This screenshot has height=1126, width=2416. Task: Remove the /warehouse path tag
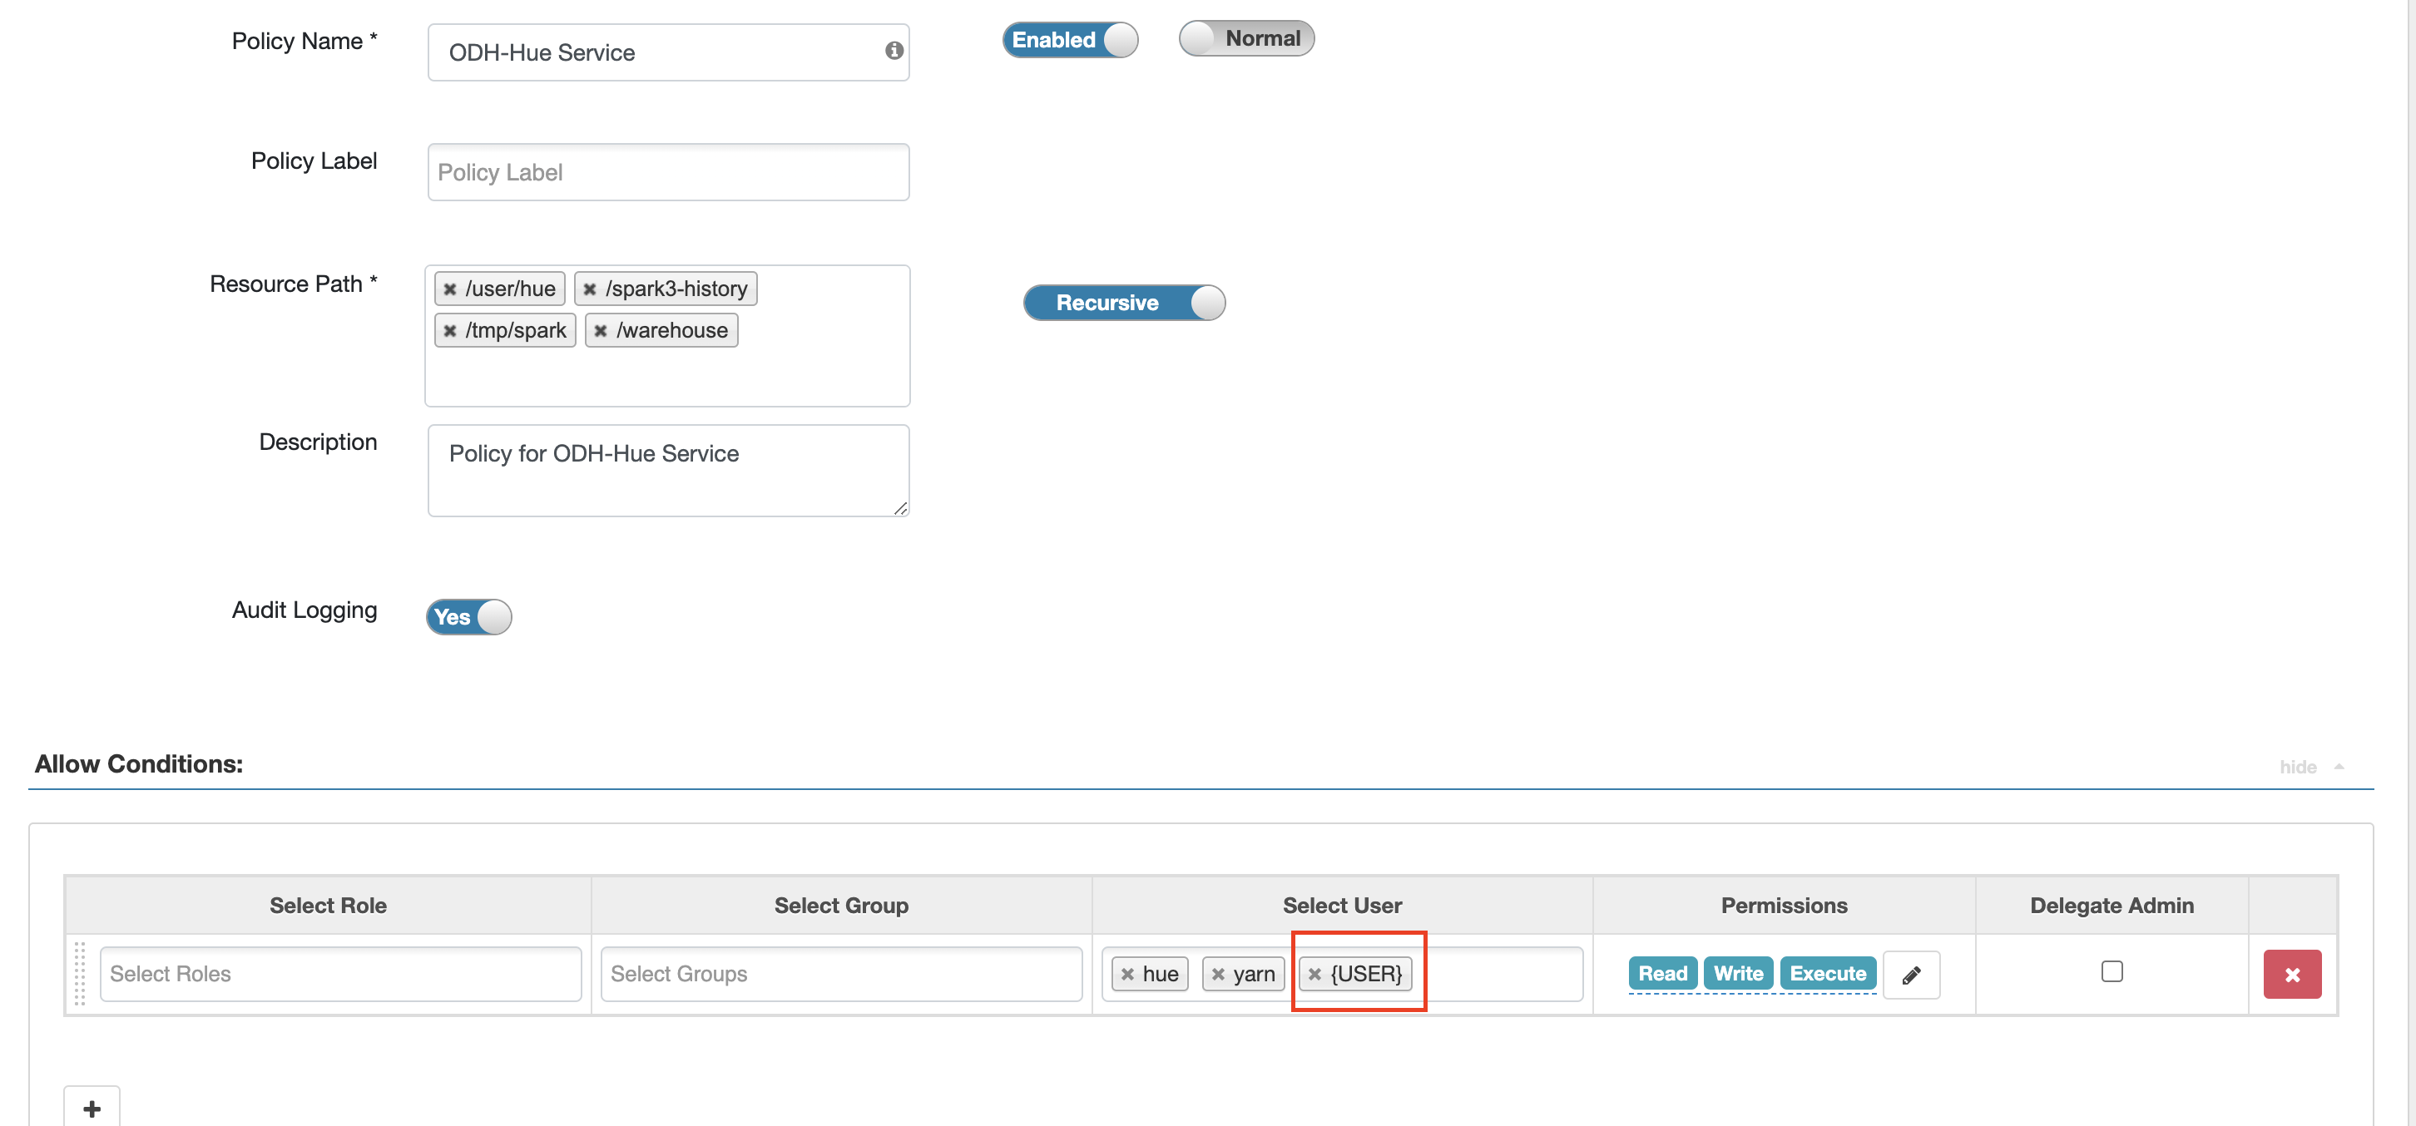(x=600, y=330)
